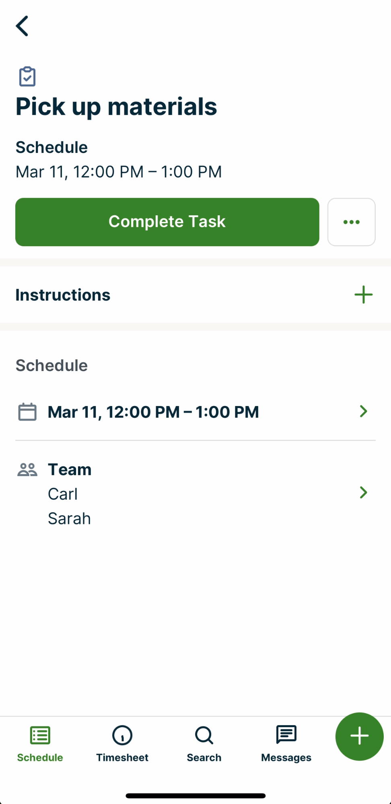Viewport: 391px width, 804px height.
Task: Tap the task clipboard icon
Action: tap(27, 76)
